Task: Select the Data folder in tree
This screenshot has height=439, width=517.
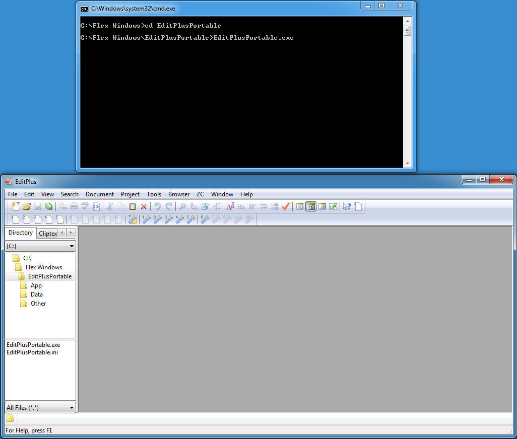Action: 36,295
